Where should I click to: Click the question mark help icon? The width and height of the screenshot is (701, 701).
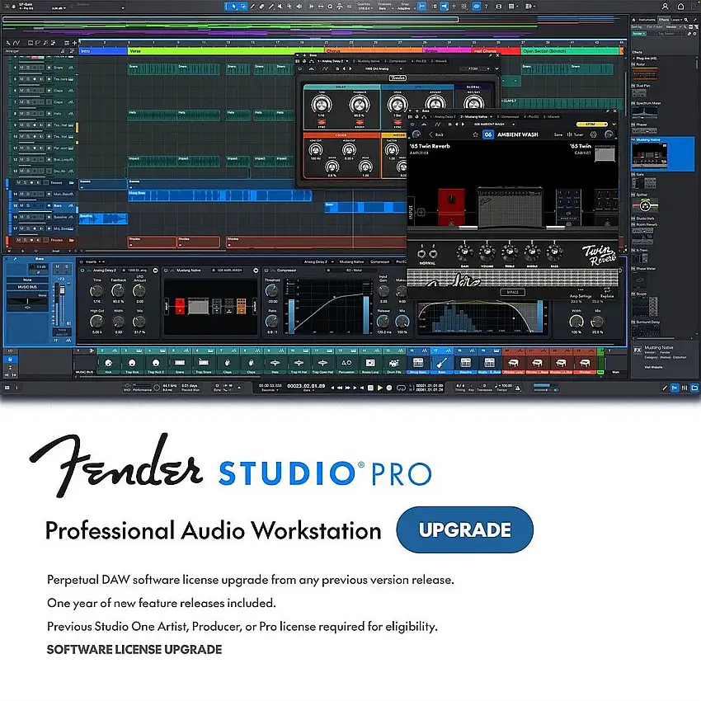click(486, 7)
